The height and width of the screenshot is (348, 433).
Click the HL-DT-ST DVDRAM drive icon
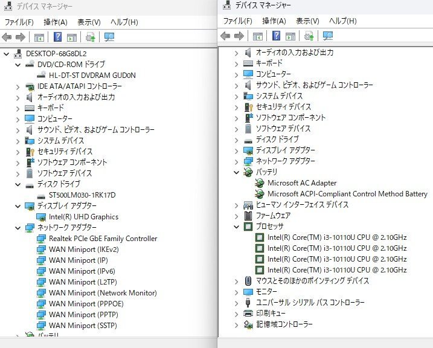click(41, 74)
